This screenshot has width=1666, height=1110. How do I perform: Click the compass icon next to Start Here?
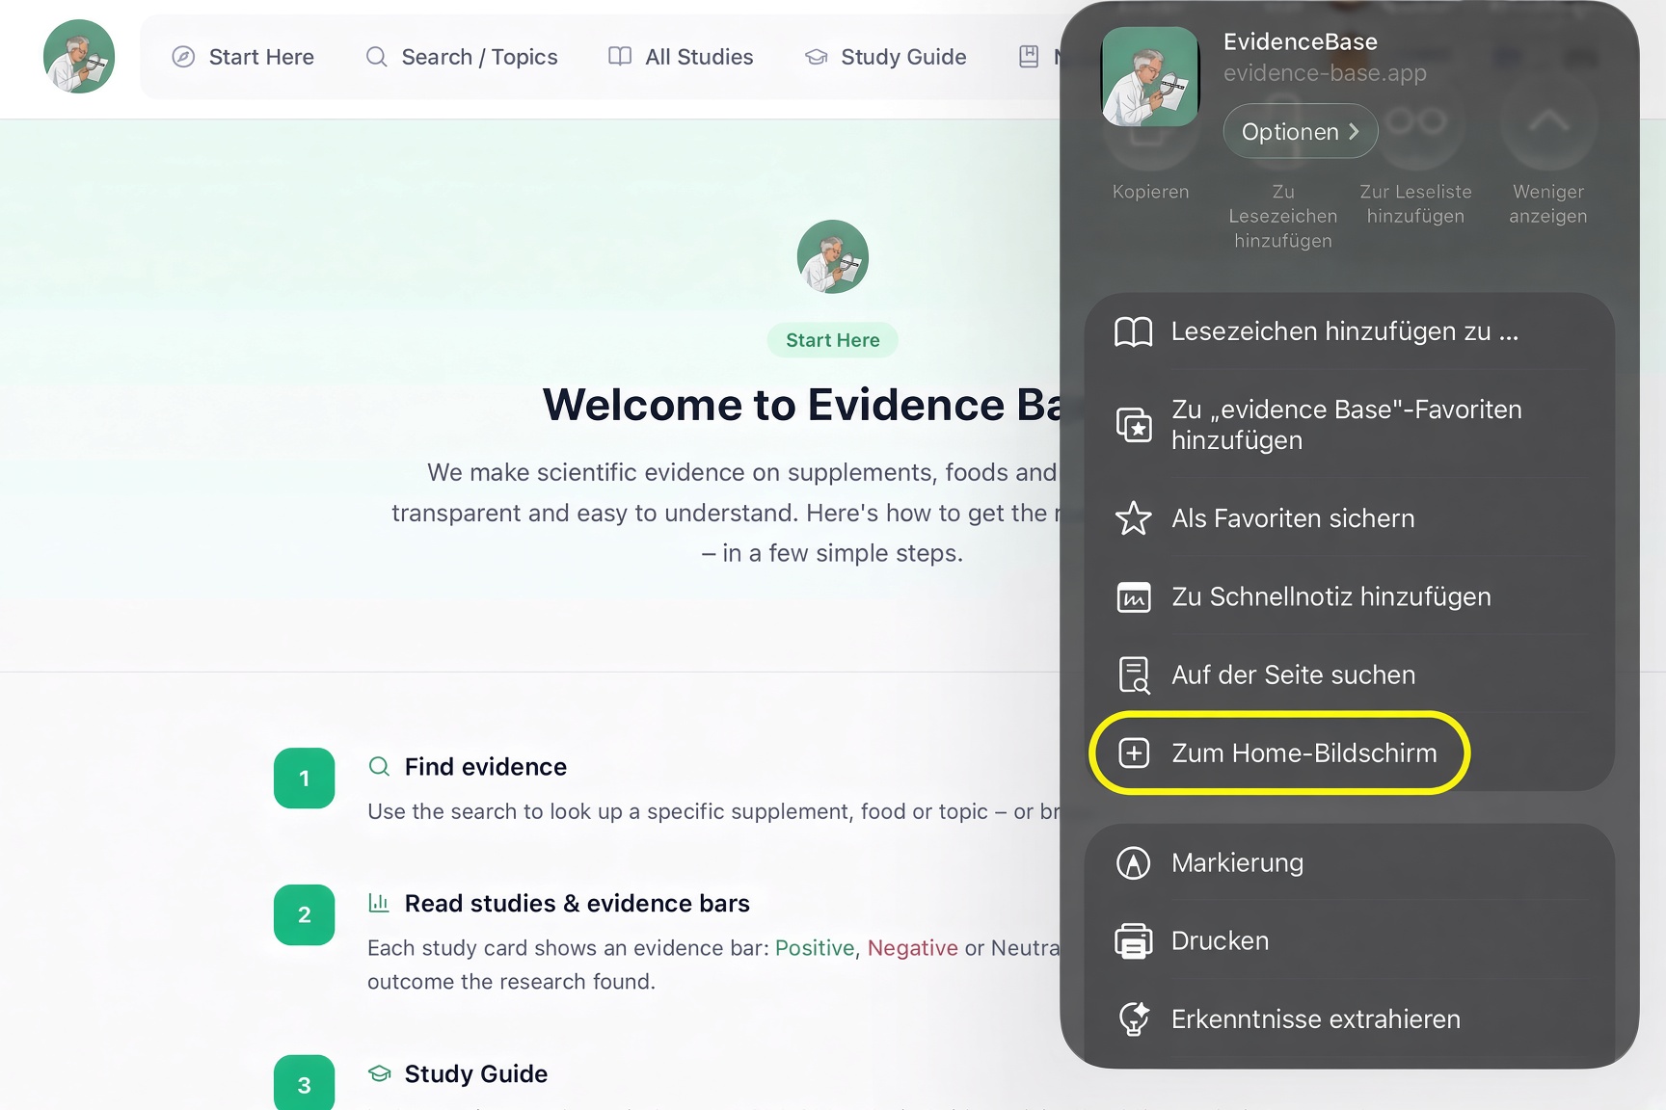183,57
